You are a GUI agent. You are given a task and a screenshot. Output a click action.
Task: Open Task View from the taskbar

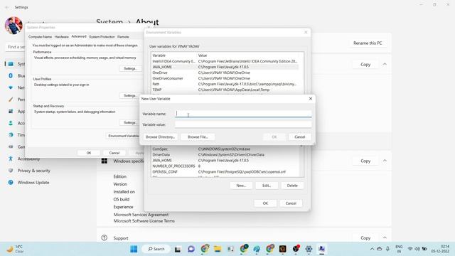pyautogui.click(x=178, y=249)
